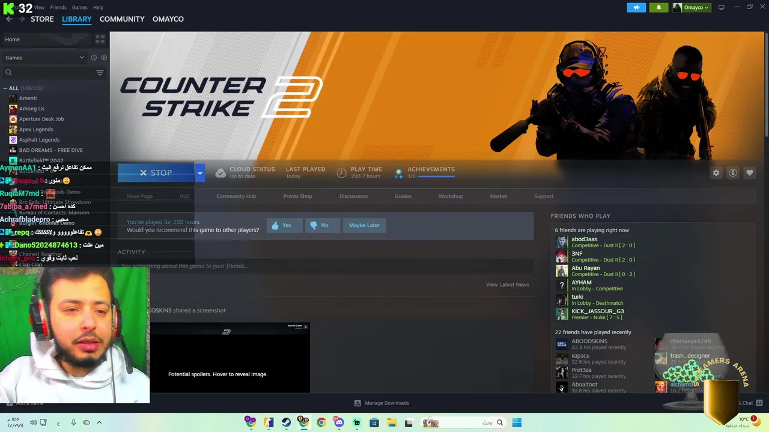Open Microsoft Store from the taskbar
Screen dimensions: 769x432
[374, 422]
